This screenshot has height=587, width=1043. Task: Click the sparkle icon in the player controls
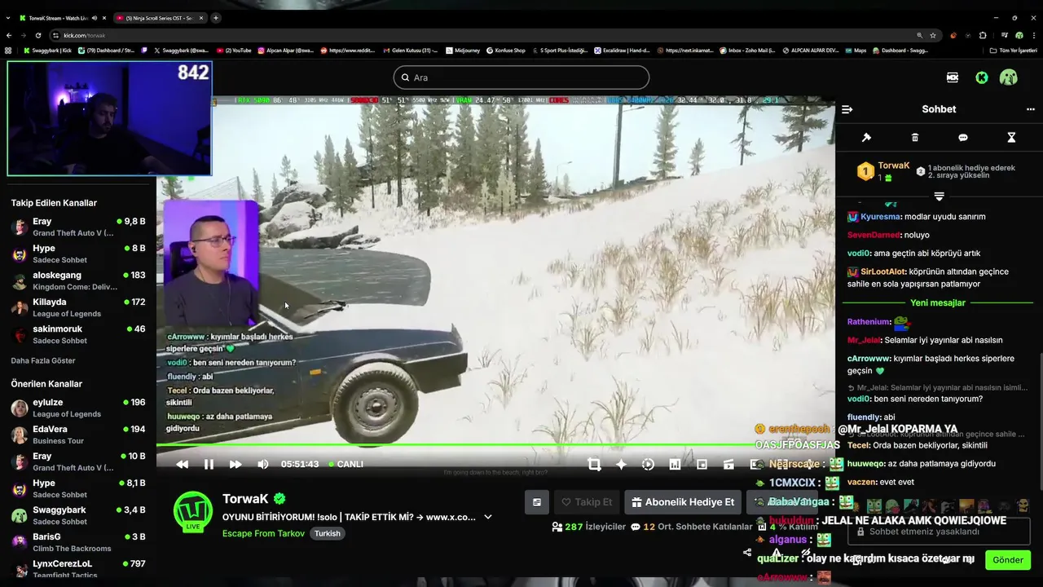point(621,464)
